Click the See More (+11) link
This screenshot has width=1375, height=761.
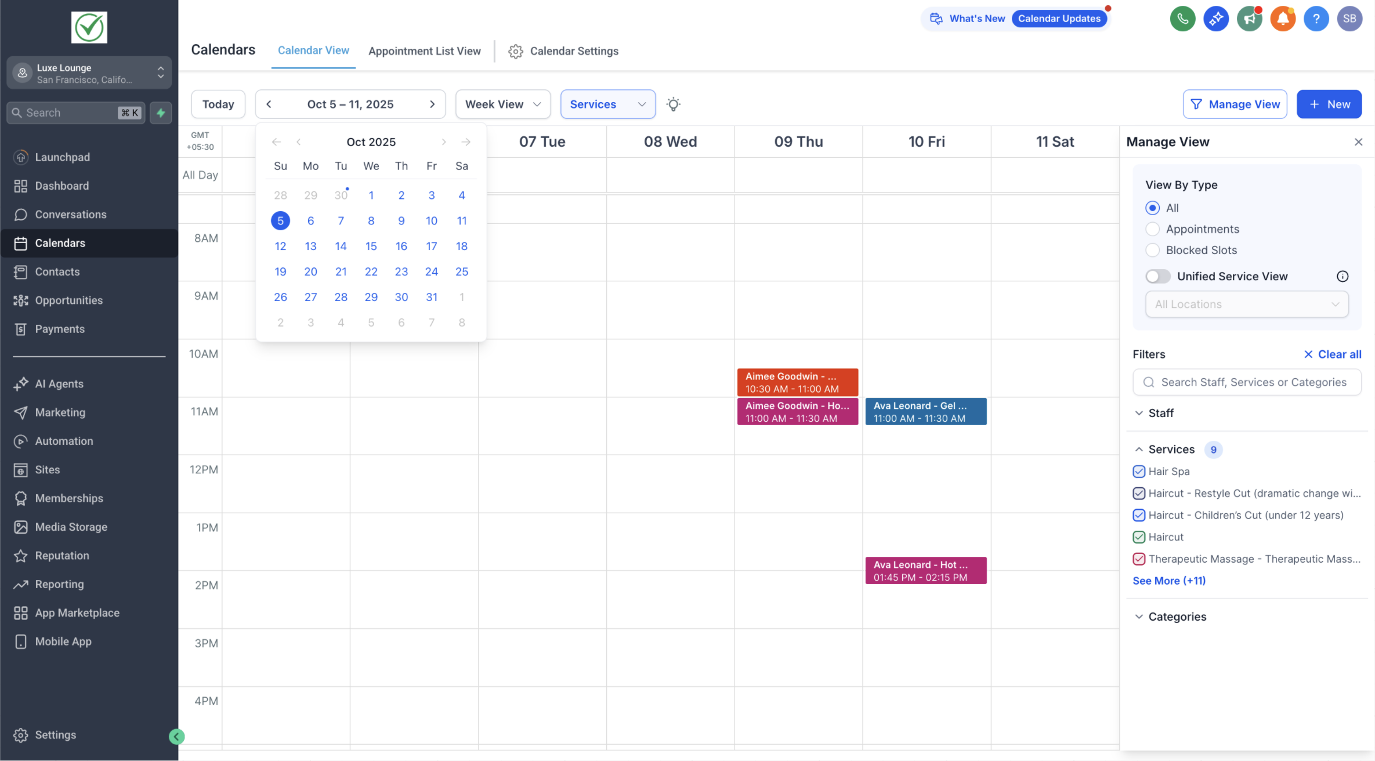(x=1168, y=581)
